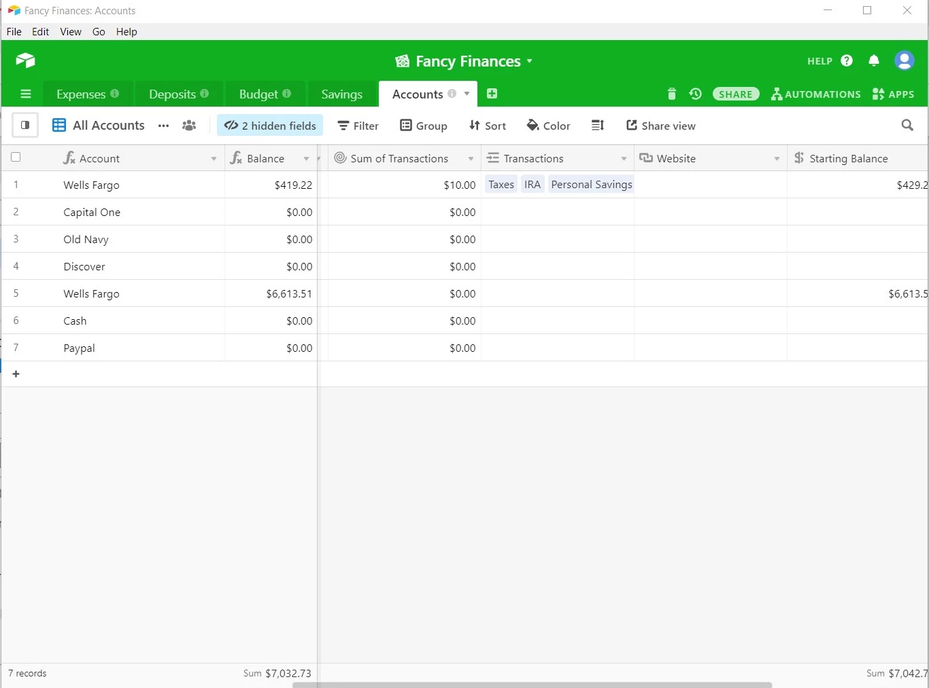The height and width of the screenshot is (688, 929).
Task: Click the info icon on Expenses tab
Action: tap(114, 94)
